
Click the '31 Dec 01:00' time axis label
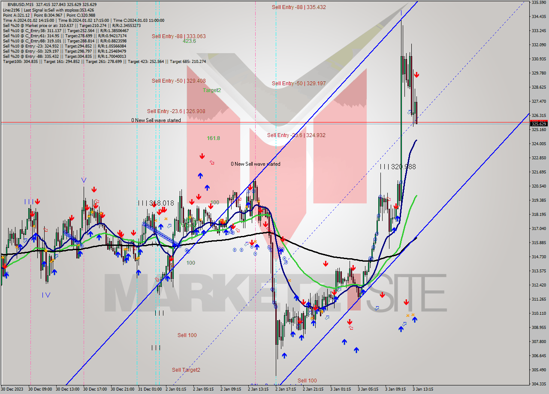click(150, 390)
